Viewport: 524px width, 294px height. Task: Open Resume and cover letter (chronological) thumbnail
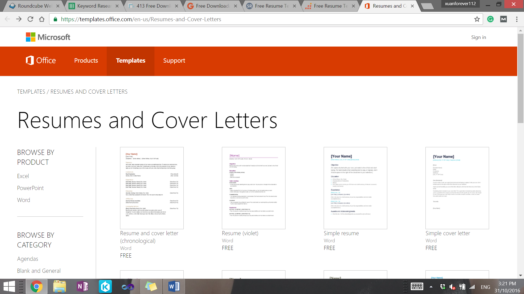click(152, 188)
